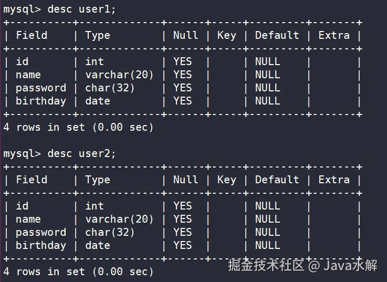387x282 pixels.
Task: Select the "name" field in user2 table
Action: pos(28,219)
